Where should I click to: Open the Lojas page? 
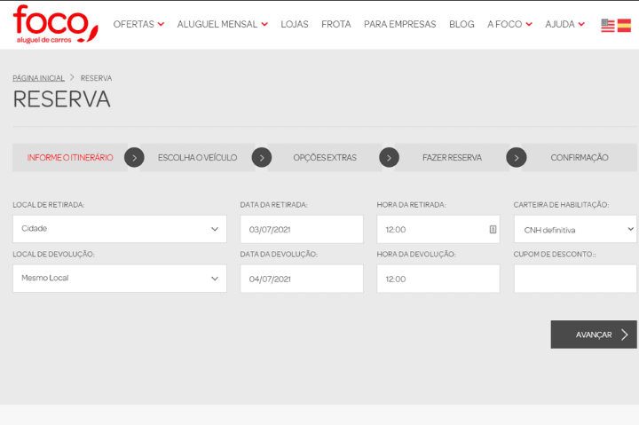(295, 25)
